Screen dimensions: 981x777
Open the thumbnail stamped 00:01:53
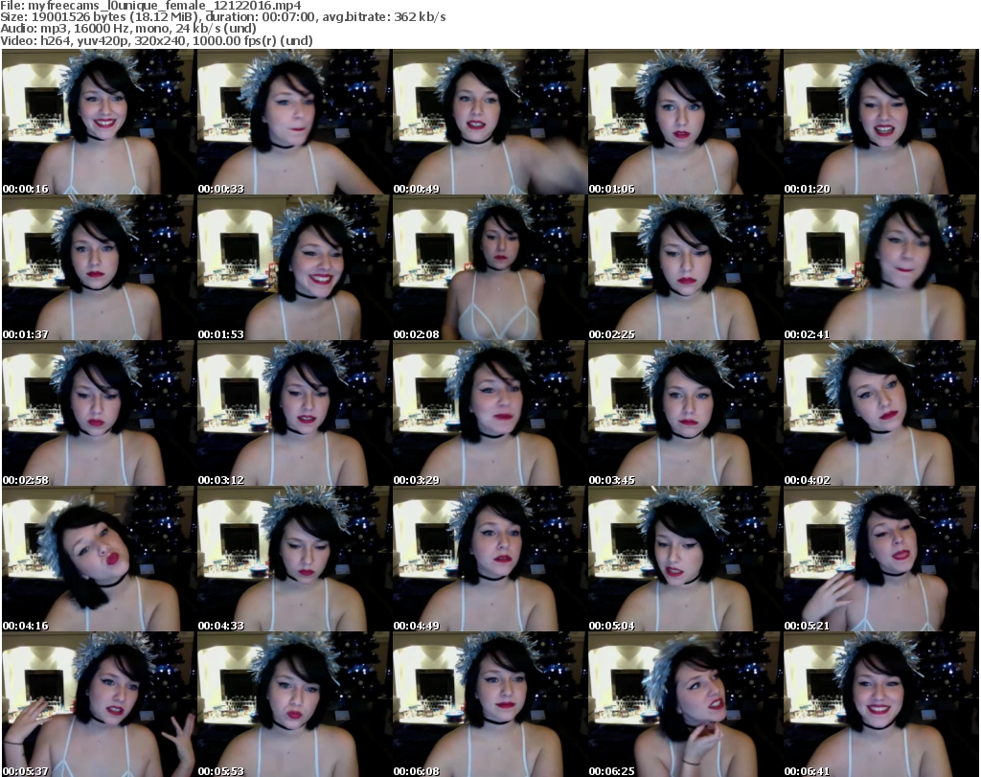(294, 267)
